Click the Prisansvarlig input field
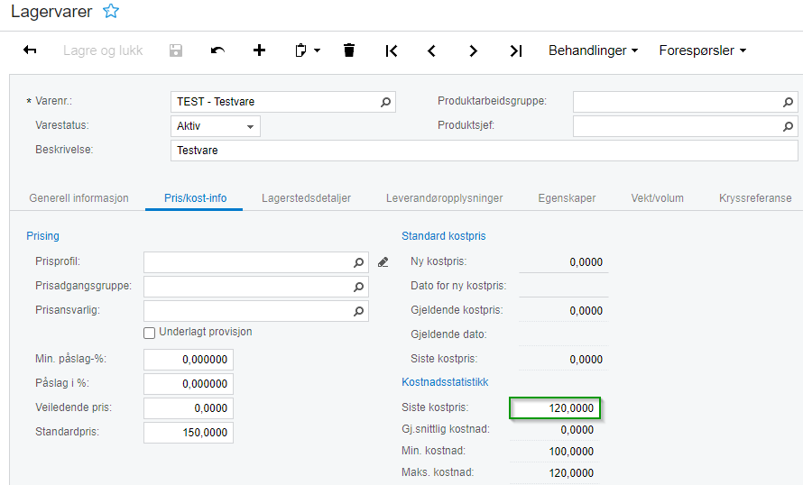The height and width of the screenshot is (485, 803). [256, 311]
